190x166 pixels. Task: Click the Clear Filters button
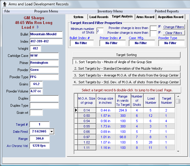tap(174, 33)
